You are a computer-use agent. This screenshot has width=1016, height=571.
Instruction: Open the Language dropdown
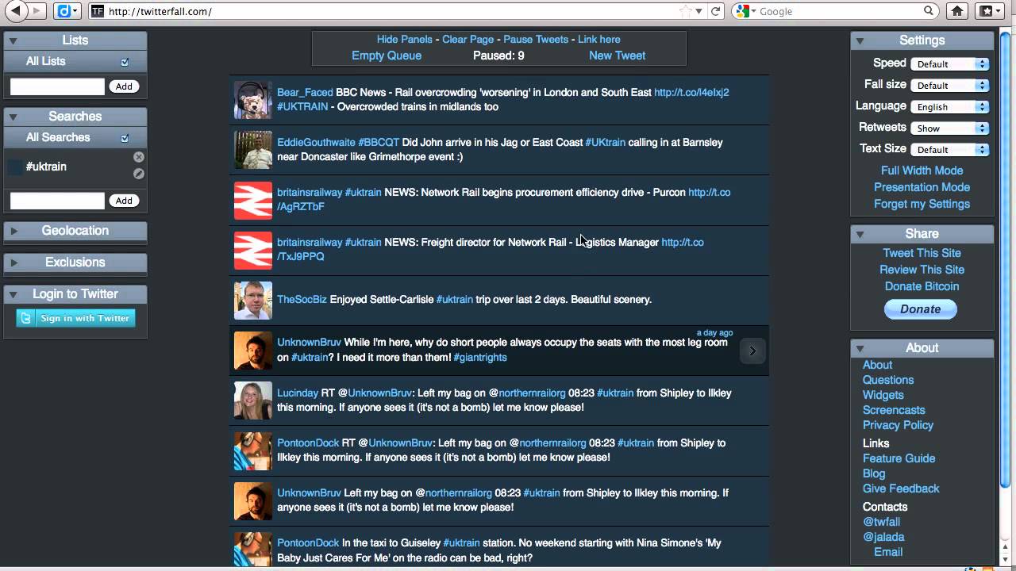(x=949, y=106)
